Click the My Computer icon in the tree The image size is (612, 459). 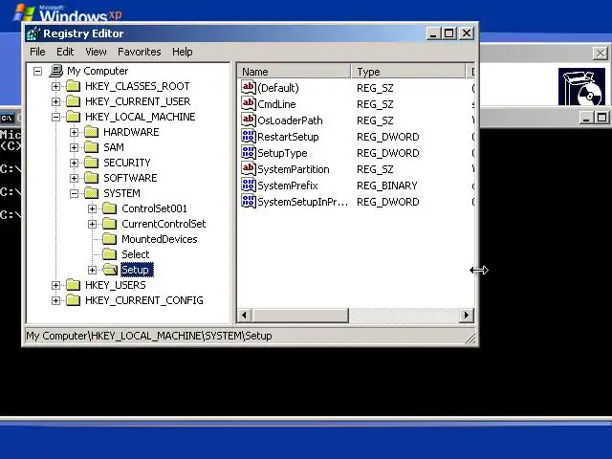[x=56, y=71]
